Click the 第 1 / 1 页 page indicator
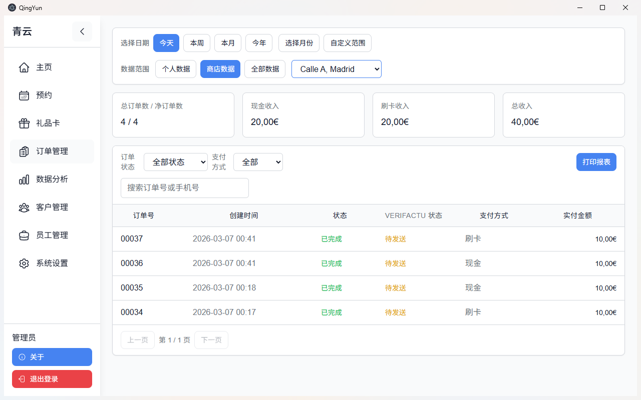 [x=175, y=340]
